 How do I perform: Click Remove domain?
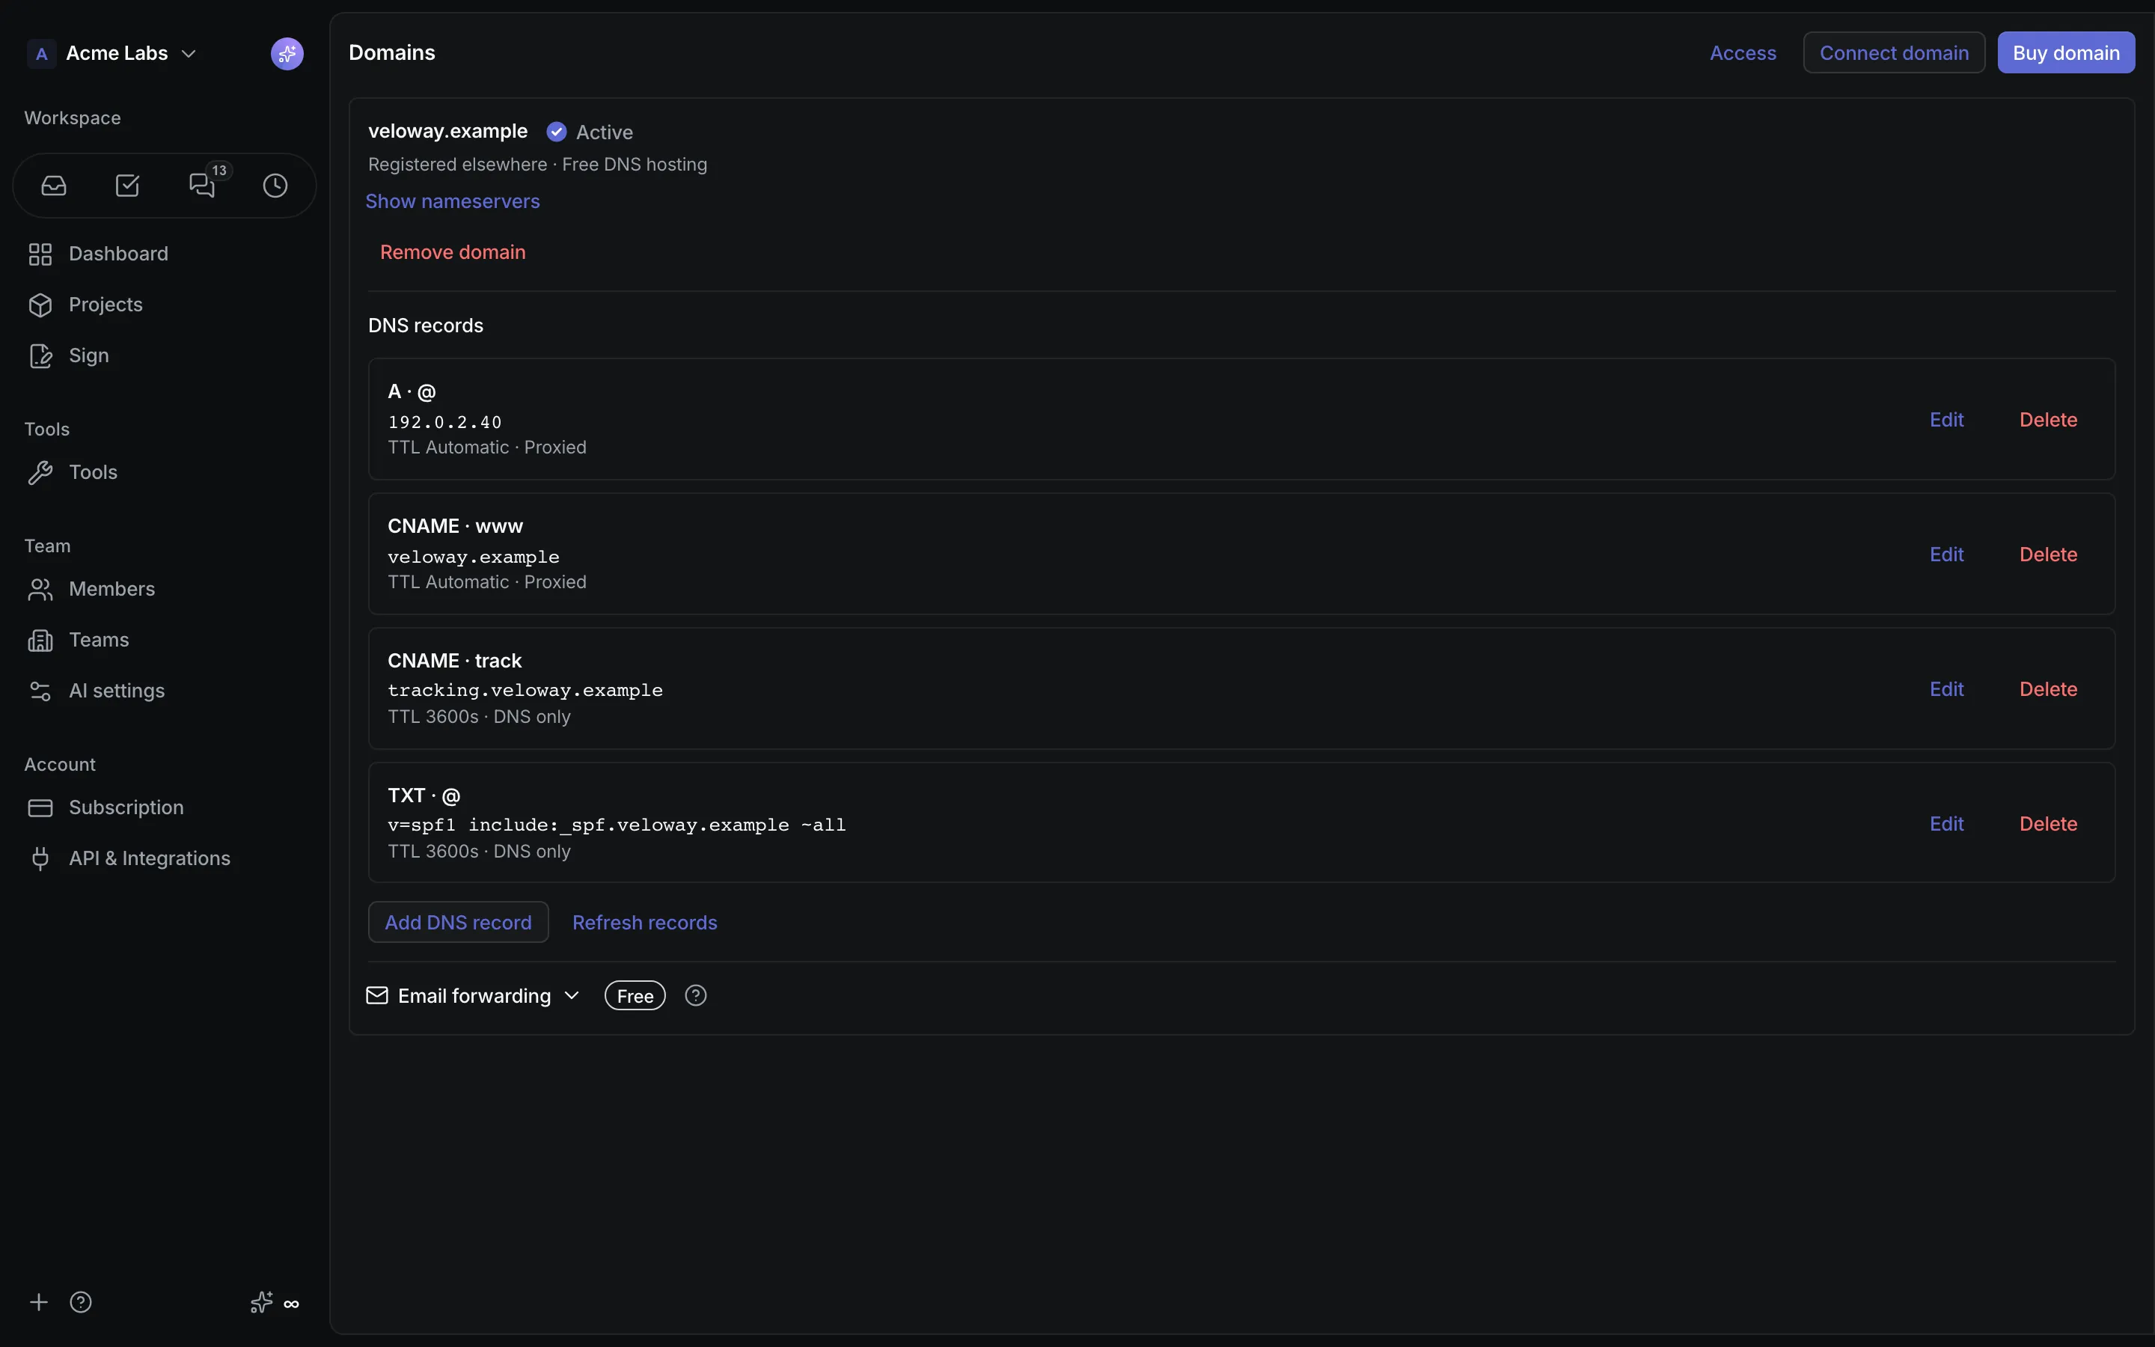coord(453,252)
